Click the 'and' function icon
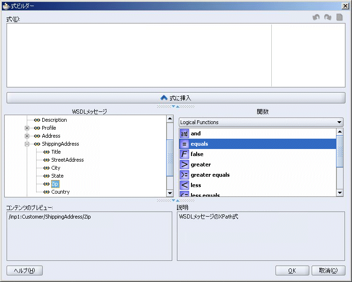The height and width of the screenshot is (282, 352). coord(184,133)
